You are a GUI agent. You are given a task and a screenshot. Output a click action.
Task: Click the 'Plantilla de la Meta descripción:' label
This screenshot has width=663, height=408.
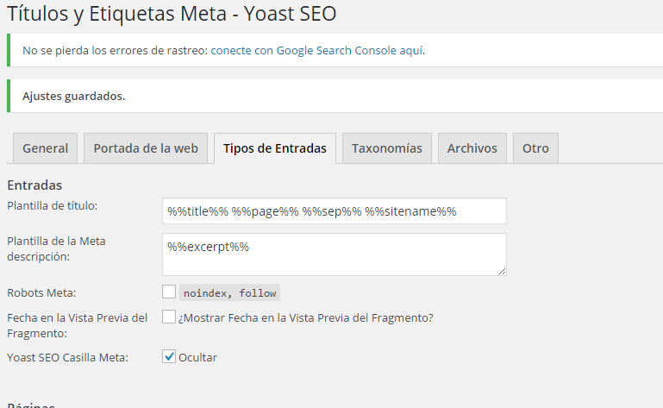(x=56, y=248)
